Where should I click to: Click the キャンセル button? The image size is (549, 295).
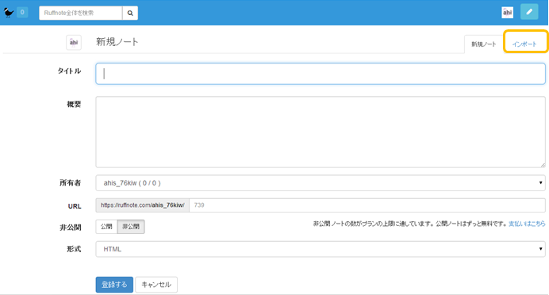(x=156, y=285)
